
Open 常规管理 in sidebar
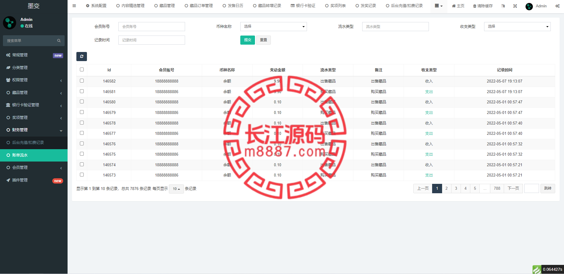pyautogui.click(x=34, y=55)
